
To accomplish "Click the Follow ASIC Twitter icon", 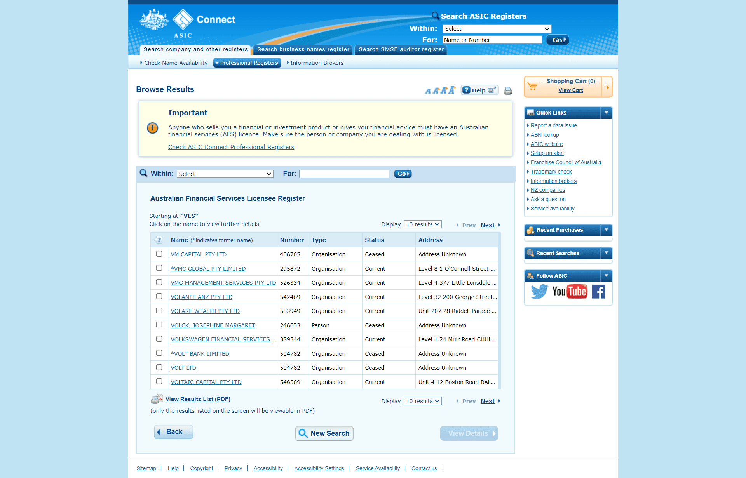I will [x=538, y=292].
